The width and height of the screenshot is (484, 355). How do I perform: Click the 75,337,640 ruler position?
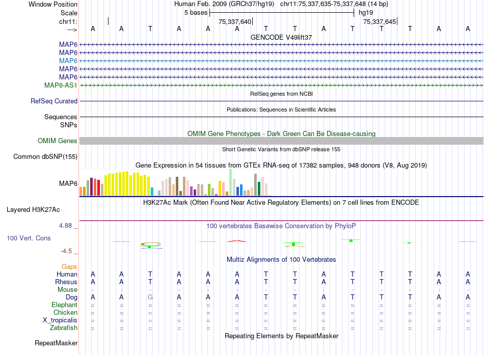click(x=235, y=21)
